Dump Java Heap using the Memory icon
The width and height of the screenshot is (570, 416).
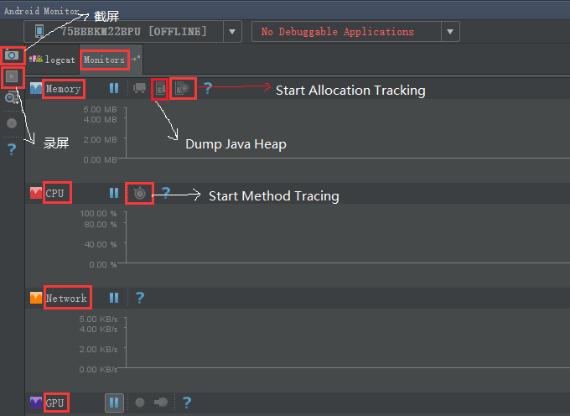pyautogui.click(x=160, y=88)
